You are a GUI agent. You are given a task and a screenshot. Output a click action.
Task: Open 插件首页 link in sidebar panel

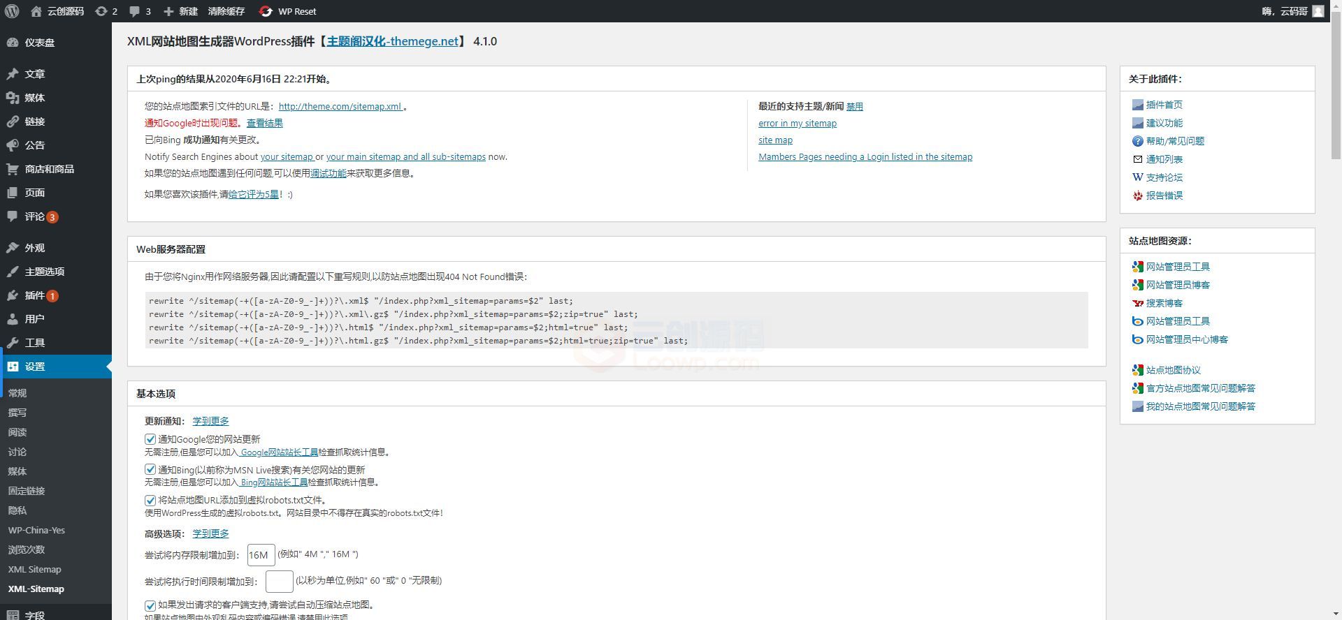[1164, 105]
